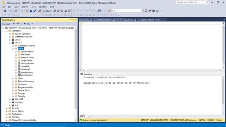
Task: Open the Messages pane zoom dropdown
Action: point(88,116)
